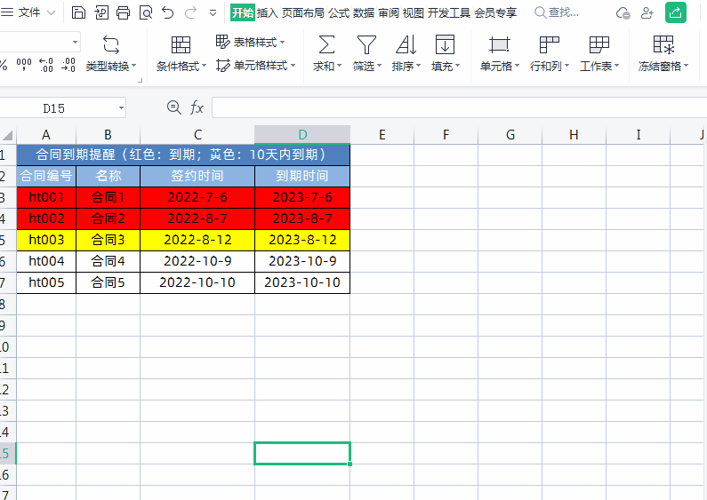
Task: Click the cloud sync status icon
Action: [623, 13]
